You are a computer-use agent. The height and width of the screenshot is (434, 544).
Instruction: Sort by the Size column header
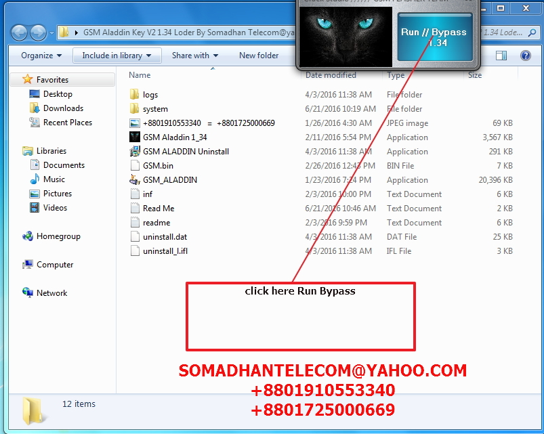[x=475, y=75]
